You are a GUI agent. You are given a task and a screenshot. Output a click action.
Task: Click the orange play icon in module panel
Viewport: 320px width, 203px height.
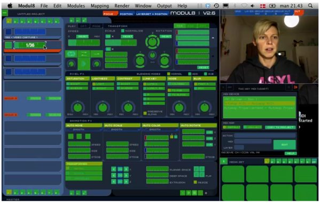(x=295, y=87)
